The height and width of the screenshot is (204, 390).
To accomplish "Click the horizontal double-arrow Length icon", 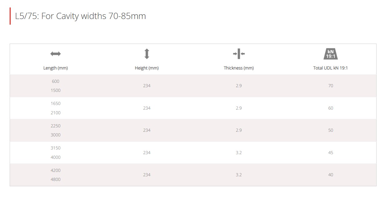I will click(x=56, y=54).
